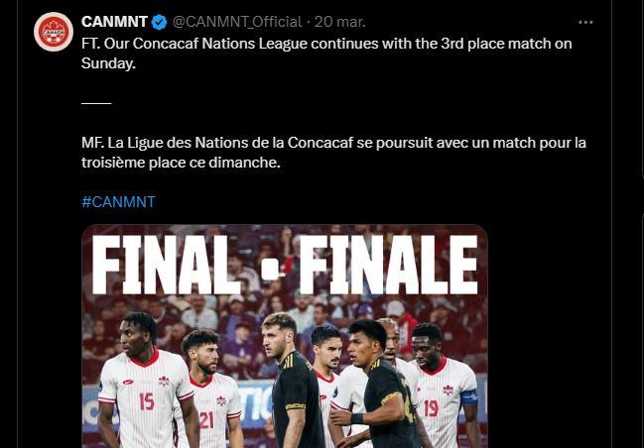Click the word FINAL on the image

pos(166,268)
